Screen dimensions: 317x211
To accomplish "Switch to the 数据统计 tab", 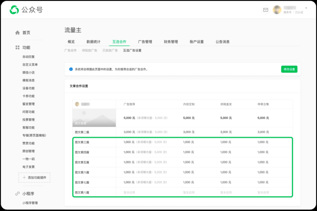I will click(94, 42).
